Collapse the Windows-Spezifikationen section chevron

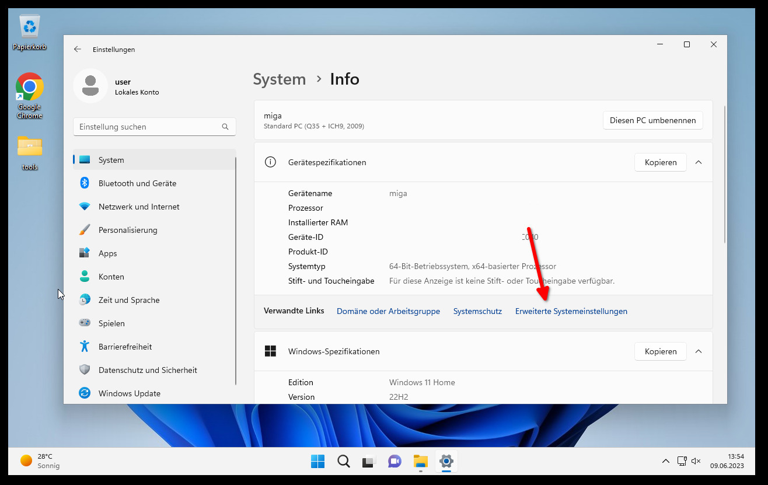tap(699, 351)
